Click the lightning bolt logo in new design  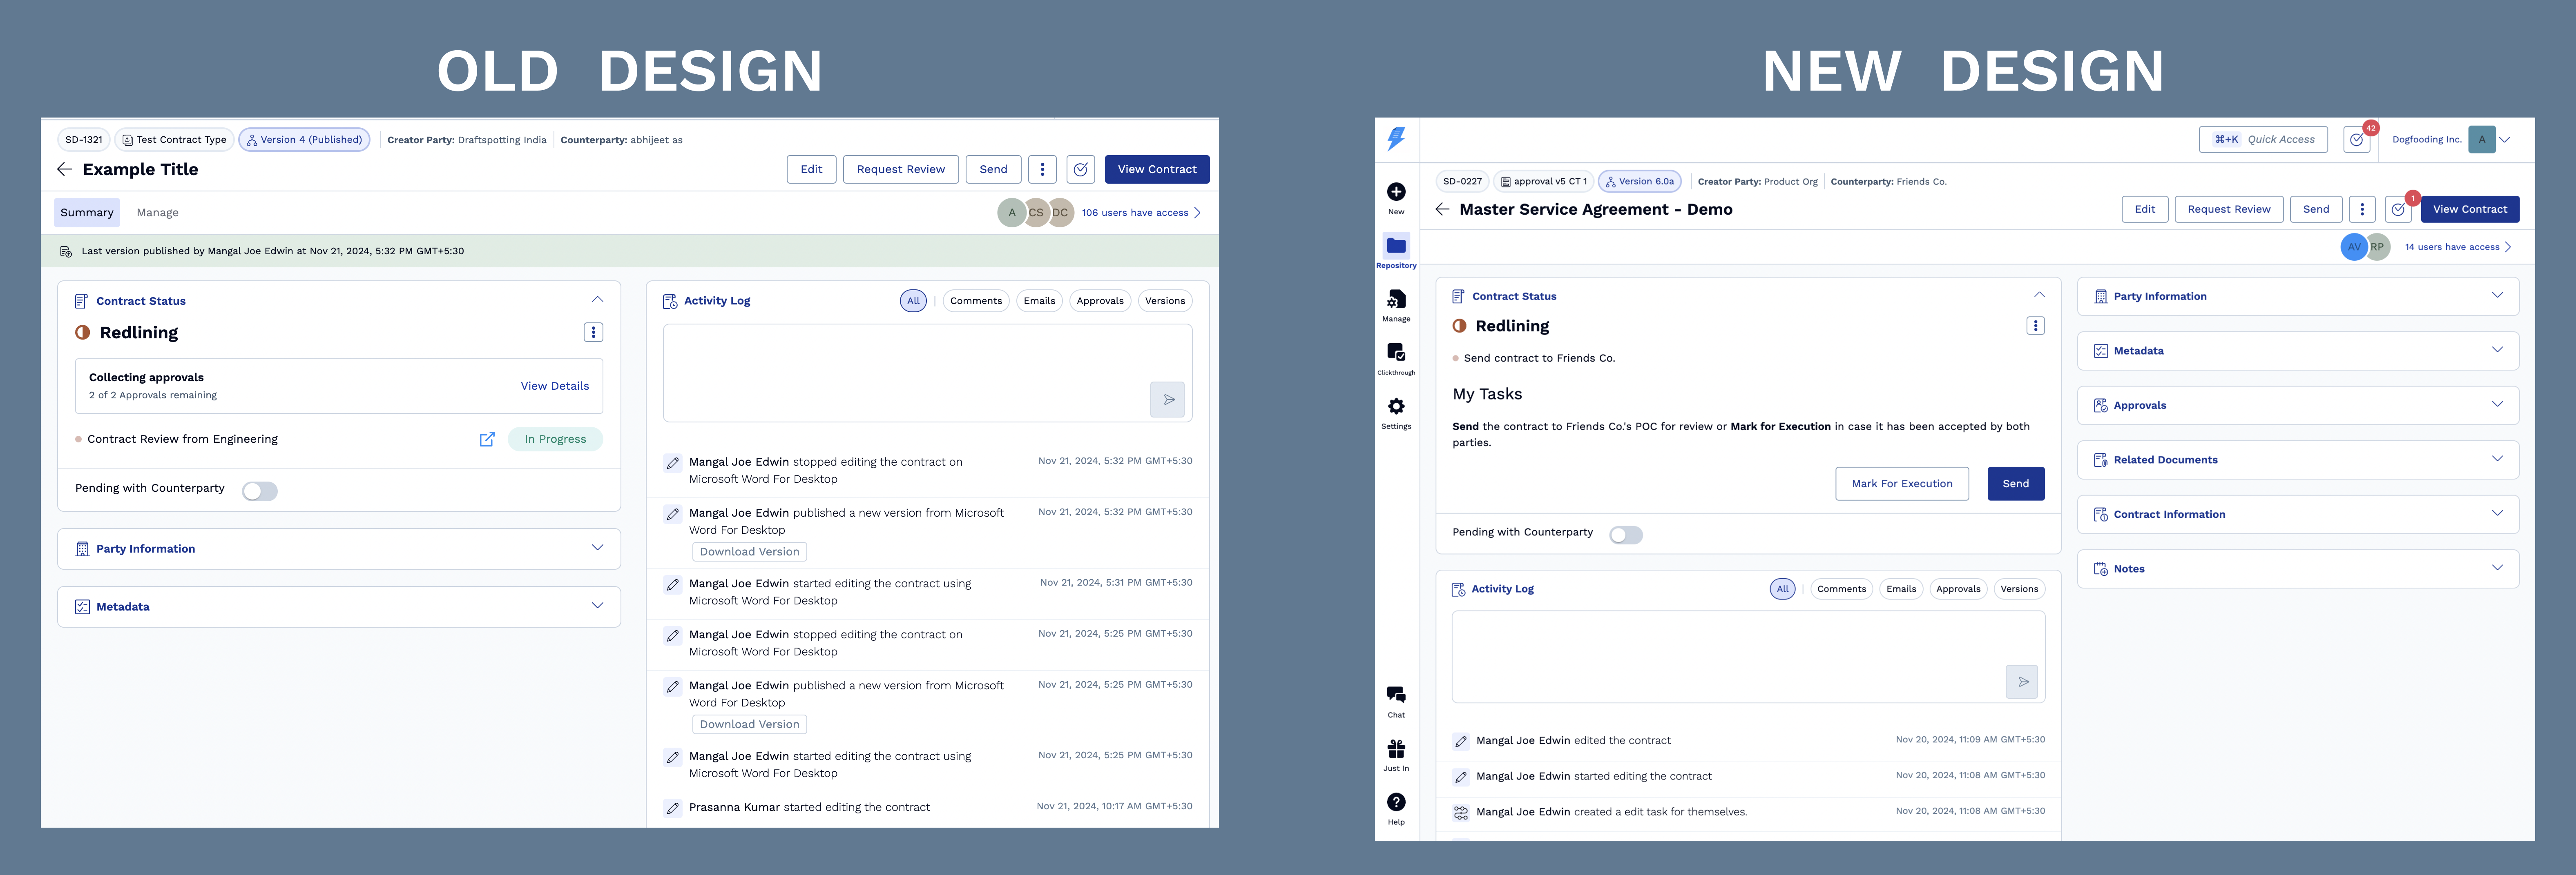(x=1396, y=139)
